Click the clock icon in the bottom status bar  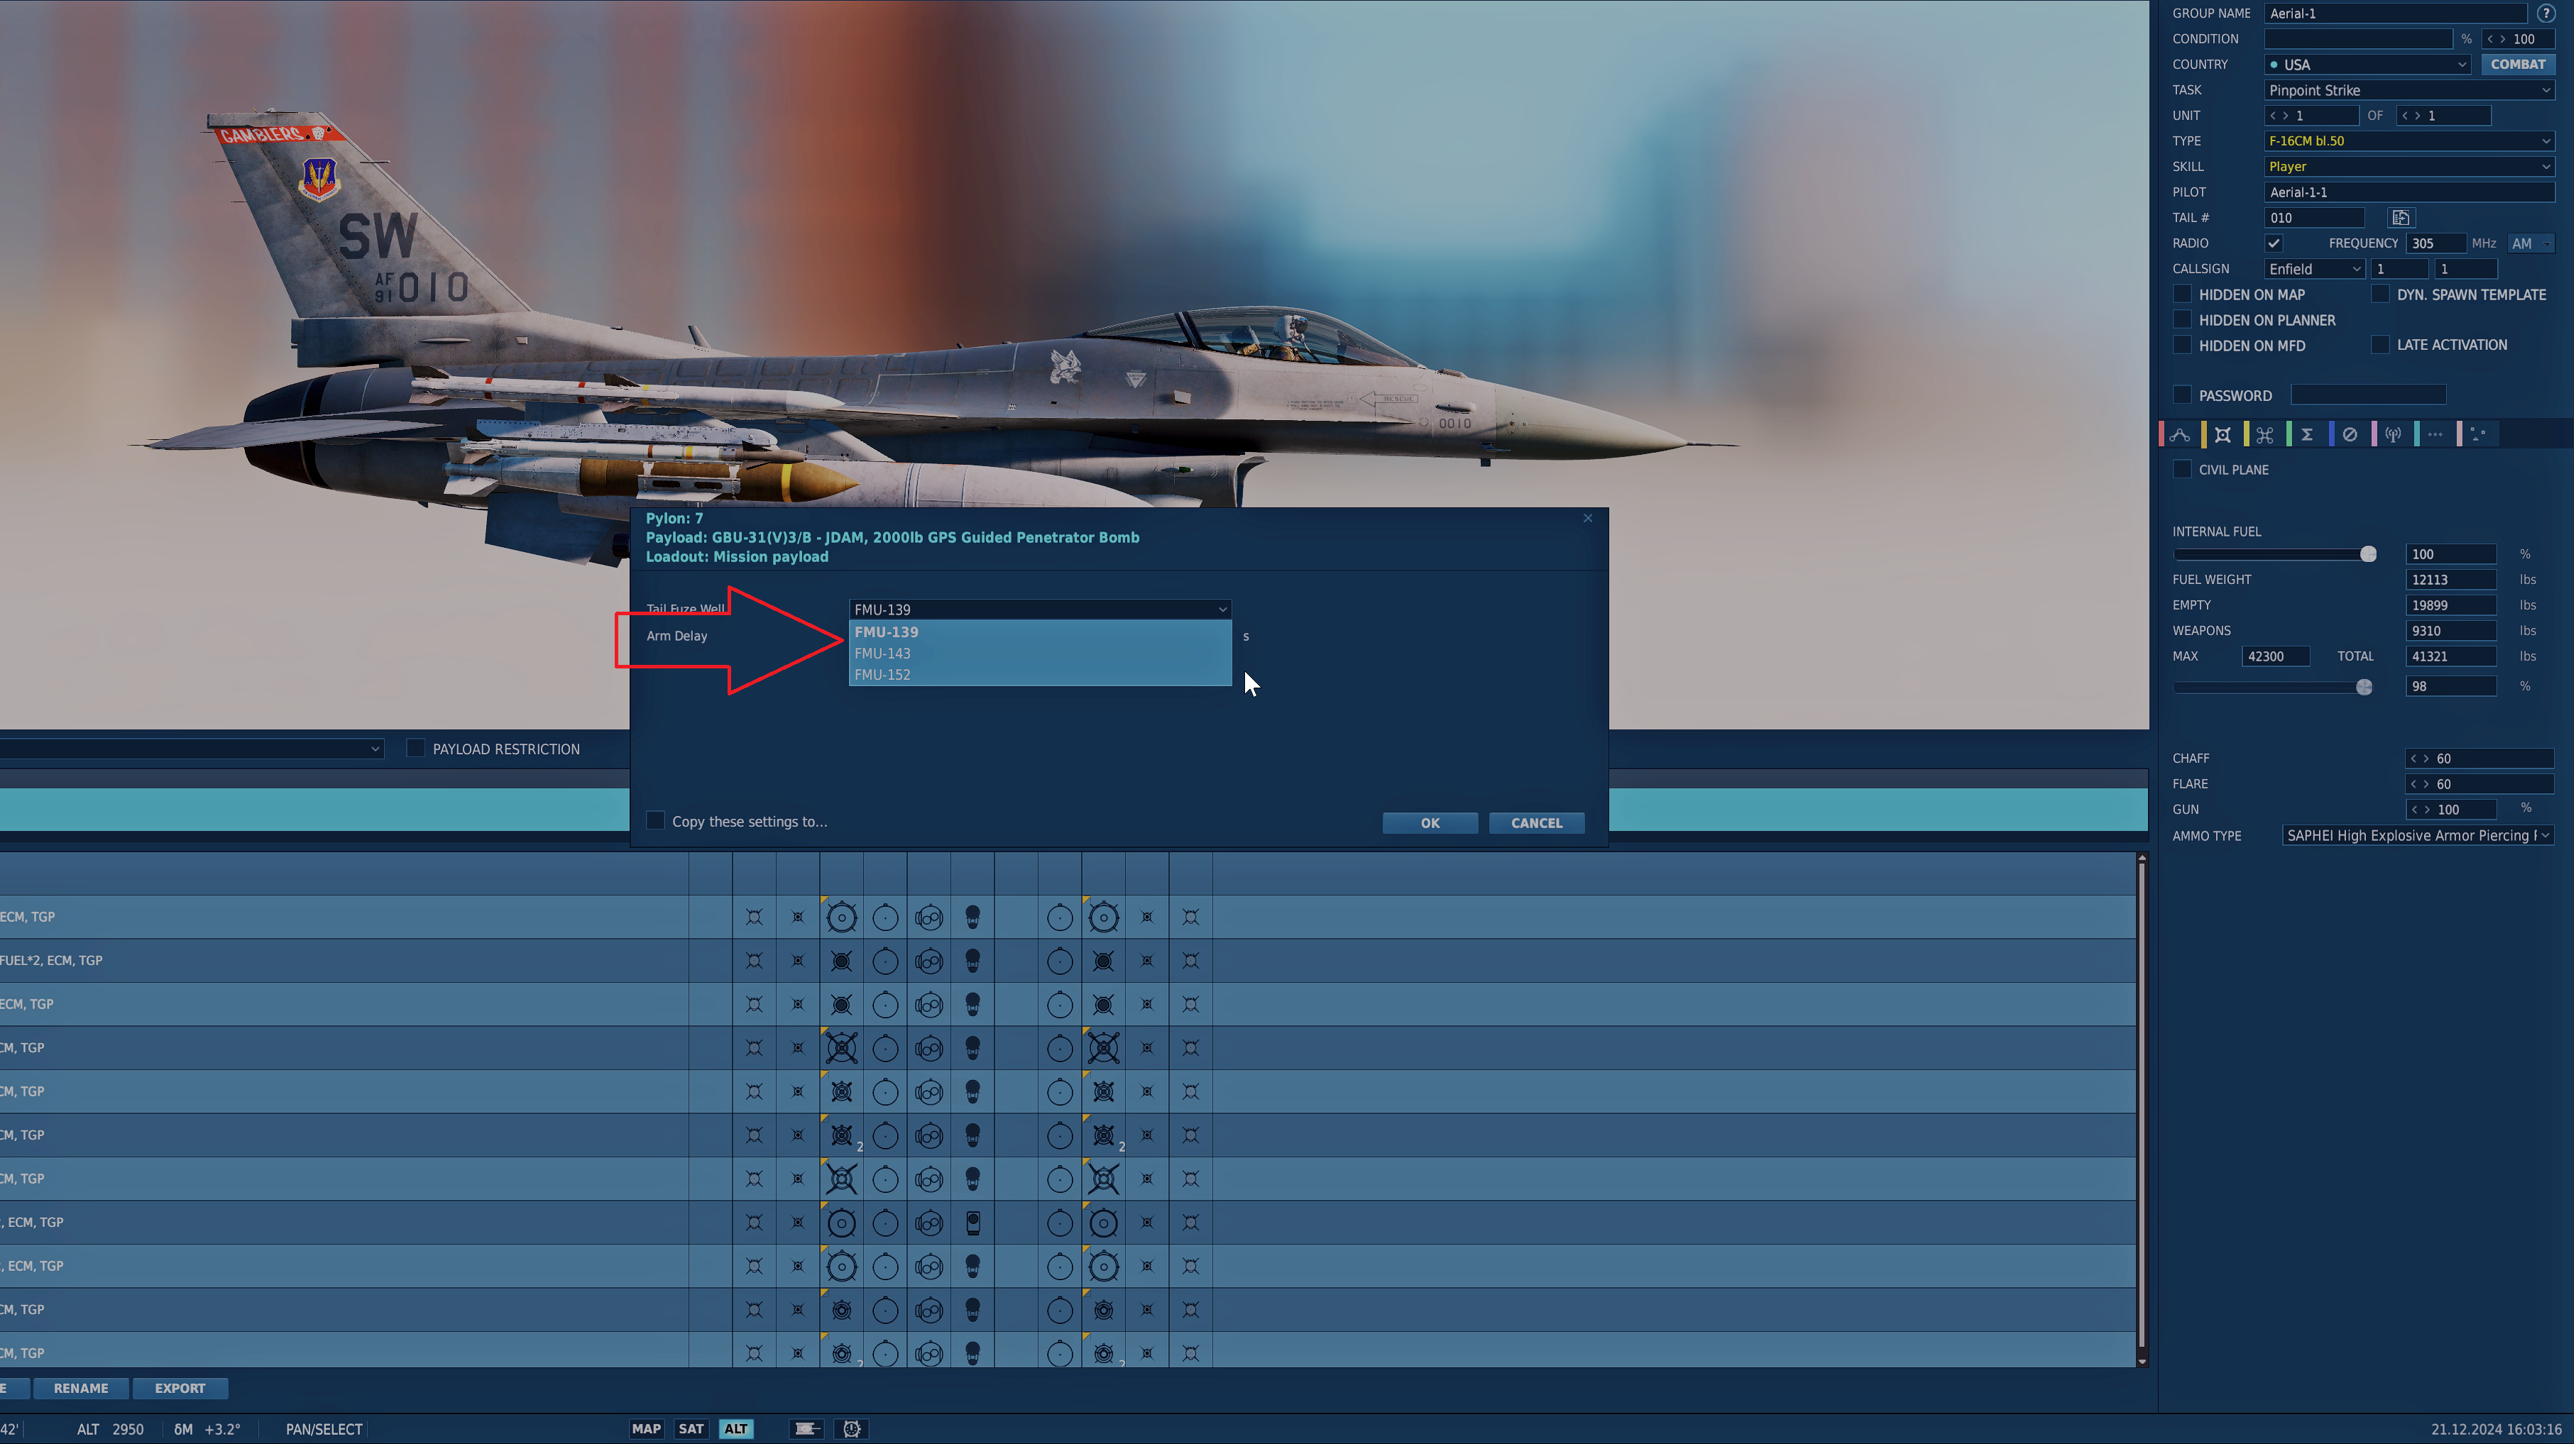852,1429
